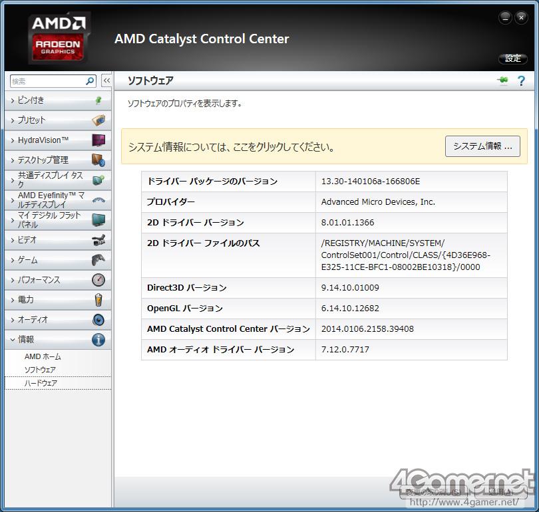Minimize the Catalyst Control Center window
Image resolution: width=539 pixels, height=512 pixels.
coord(505,18)
